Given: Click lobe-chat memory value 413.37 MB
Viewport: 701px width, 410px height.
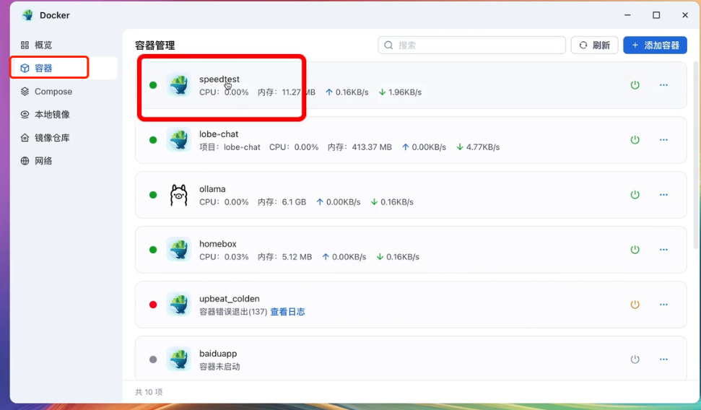Looking at the screenshot, I should click(x=372, y=147).
